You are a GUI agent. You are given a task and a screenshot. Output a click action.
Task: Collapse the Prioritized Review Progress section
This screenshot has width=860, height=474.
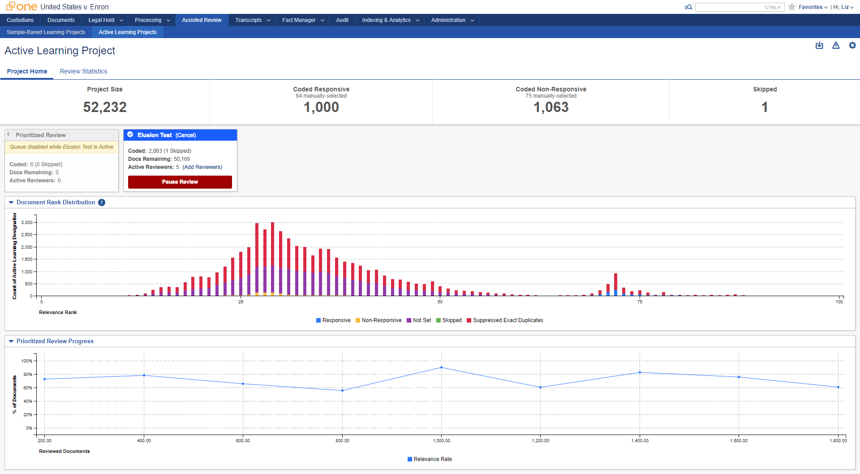pos(11,341)
